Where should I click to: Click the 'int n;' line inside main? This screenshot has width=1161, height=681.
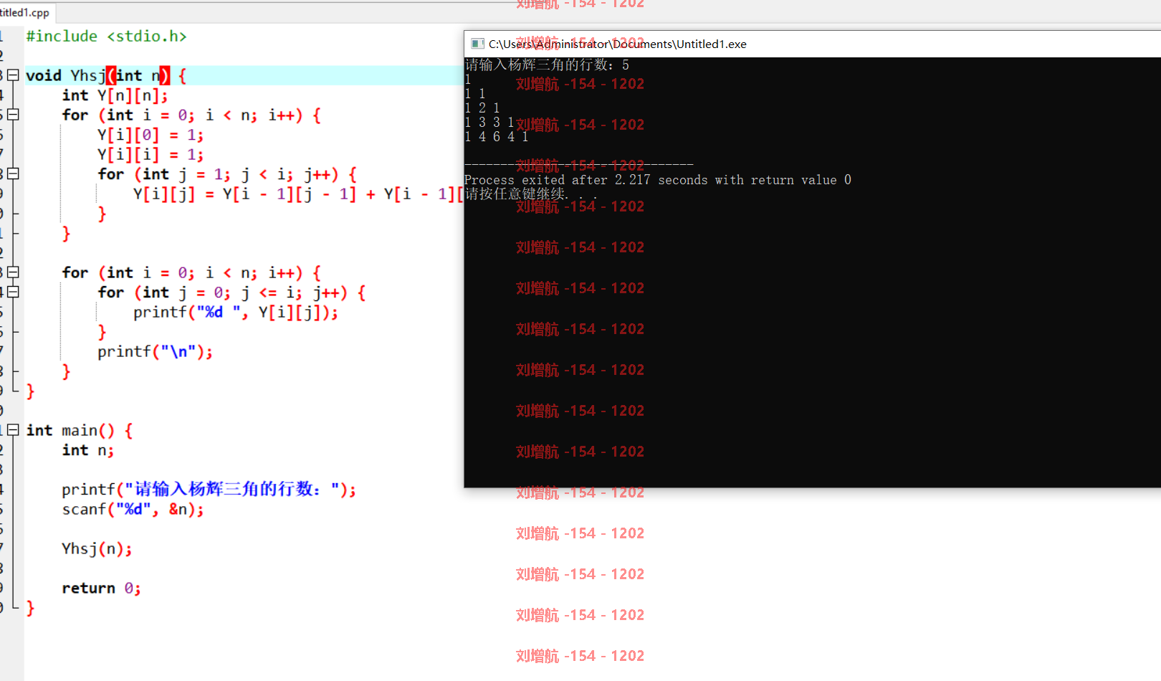point(88,450)
